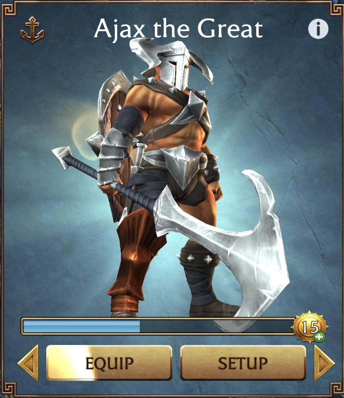
Task: Tap the green plus on level badge
Action: click(x=318, y=336)
